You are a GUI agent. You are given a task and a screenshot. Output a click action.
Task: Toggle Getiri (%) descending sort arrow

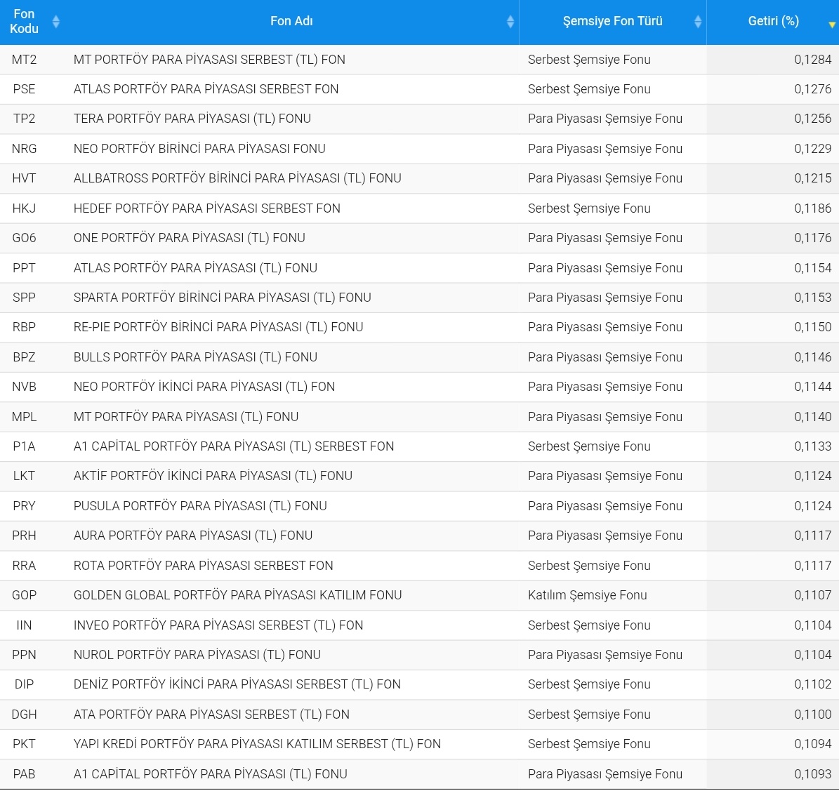pos(831,25)
